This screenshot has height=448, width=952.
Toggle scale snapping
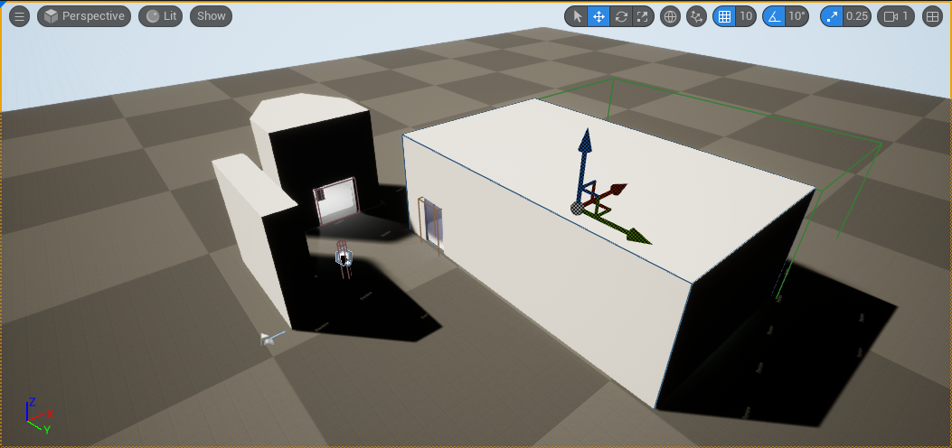pyautogui.click(x=832, y=16)
